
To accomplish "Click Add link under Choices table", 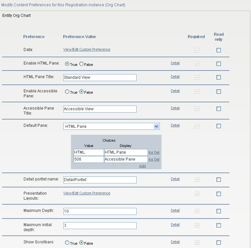I will pyautogui.click(x=143, y=166).
